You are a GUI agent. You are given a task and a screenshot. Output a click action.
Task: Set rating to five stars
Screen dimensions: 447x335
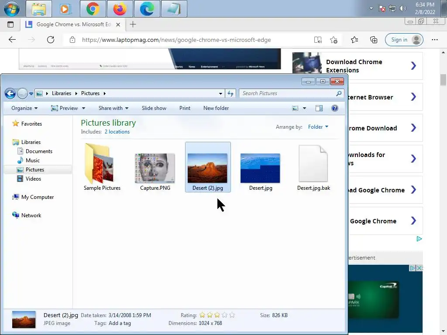pyautogui.click(x=232, y=315)
